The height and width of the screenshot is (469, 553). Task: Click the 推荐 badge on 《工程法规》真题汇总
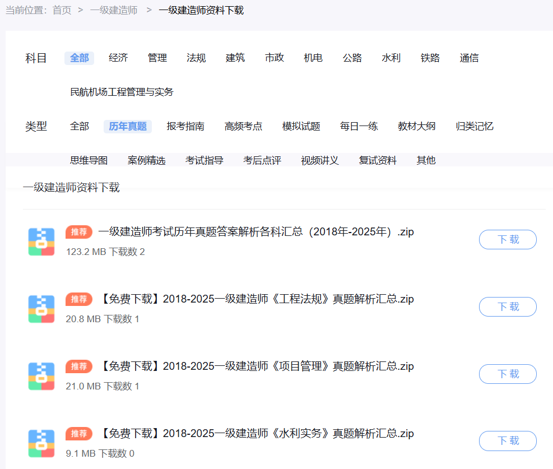click(x=78, y=299)
